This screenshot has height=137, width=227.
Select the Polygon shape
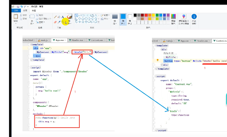(x=92, y=15)
